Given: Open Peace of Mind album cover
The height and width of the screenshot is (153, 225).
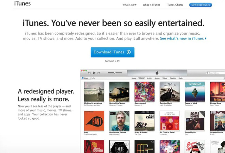Looking at the screenshot, I should (x=195, y=91).
